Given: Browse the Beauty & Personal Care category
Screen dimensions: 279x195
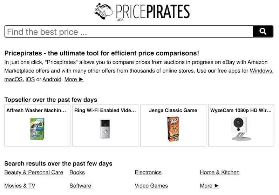Looking at the screenshot, I should point(34,172).
